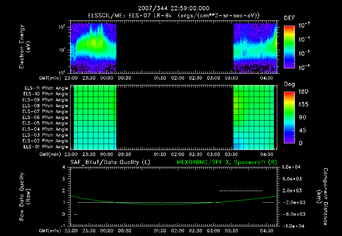Viewport: 342px width, 236px height.
Task: Click the 10^-3 DEF scale value
Action: click(304, 25)
